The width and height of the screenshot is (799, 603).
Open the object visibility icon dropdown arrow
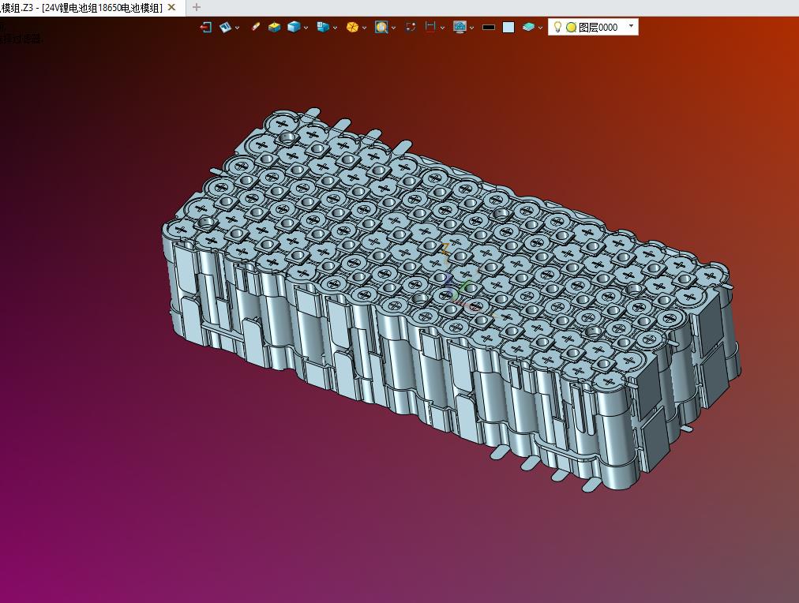point(335,28)
